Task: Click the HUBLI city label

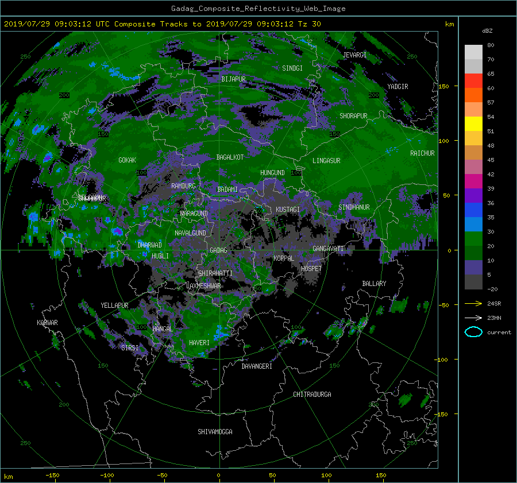Action: pos(160,256)
